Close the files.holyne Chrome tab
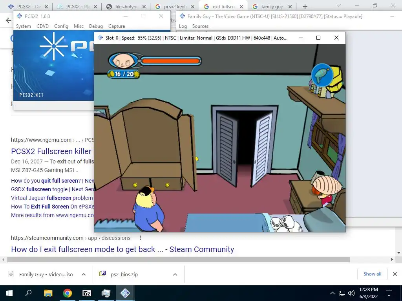402x301 pixels. 144,7
